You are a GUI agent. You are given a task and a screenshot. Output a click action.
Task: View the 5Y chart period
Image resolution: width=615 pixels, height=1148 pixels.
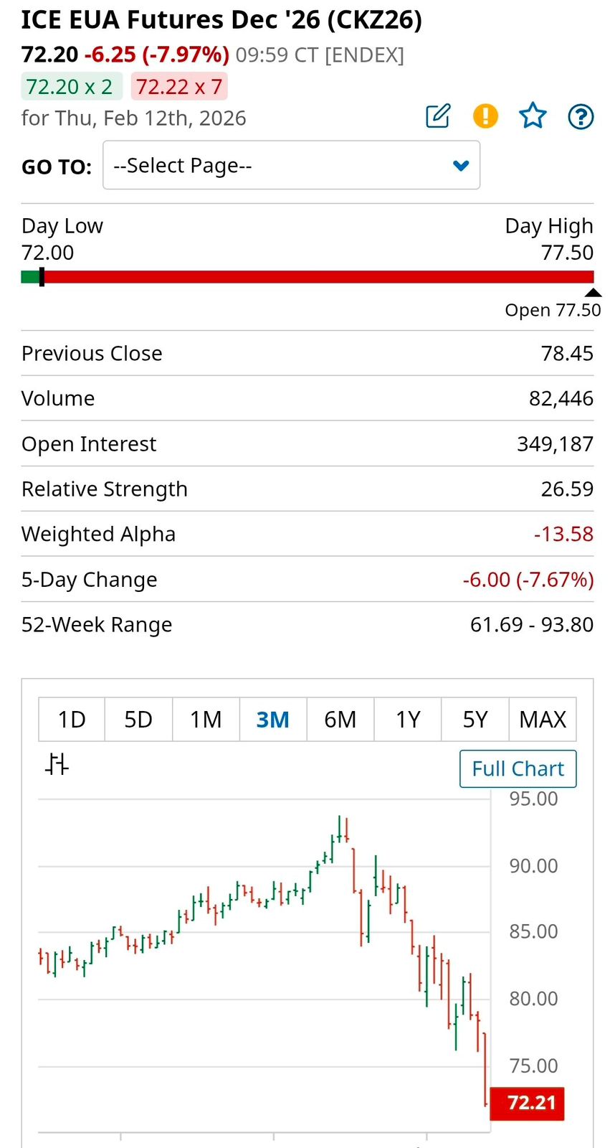point(475,719)
